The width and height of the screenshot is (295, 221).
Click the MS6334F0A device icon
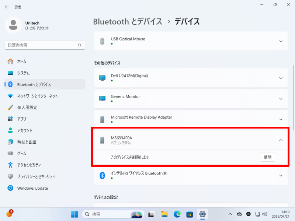[x=103, y=140]
